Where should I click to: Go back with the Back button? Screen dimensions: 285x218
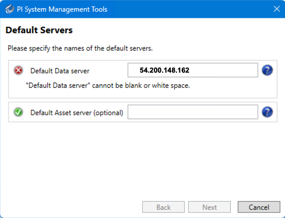pyautogui.click(x=163, y=207)
